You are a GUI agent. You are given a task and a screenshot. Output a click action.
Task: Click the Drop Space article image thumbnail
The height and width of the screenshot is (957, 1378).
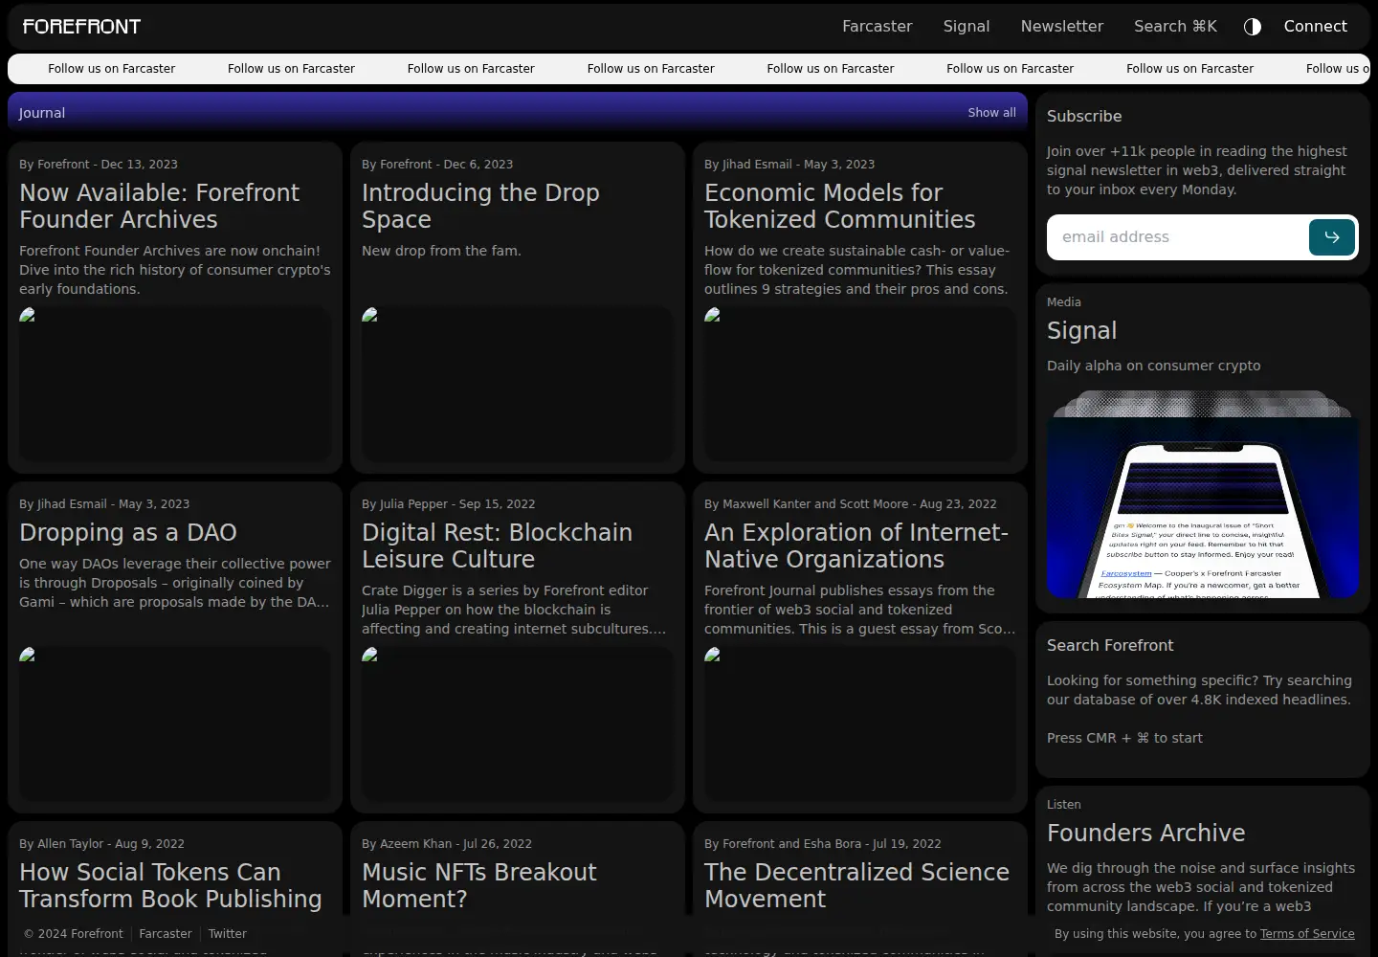click(518, 384)
